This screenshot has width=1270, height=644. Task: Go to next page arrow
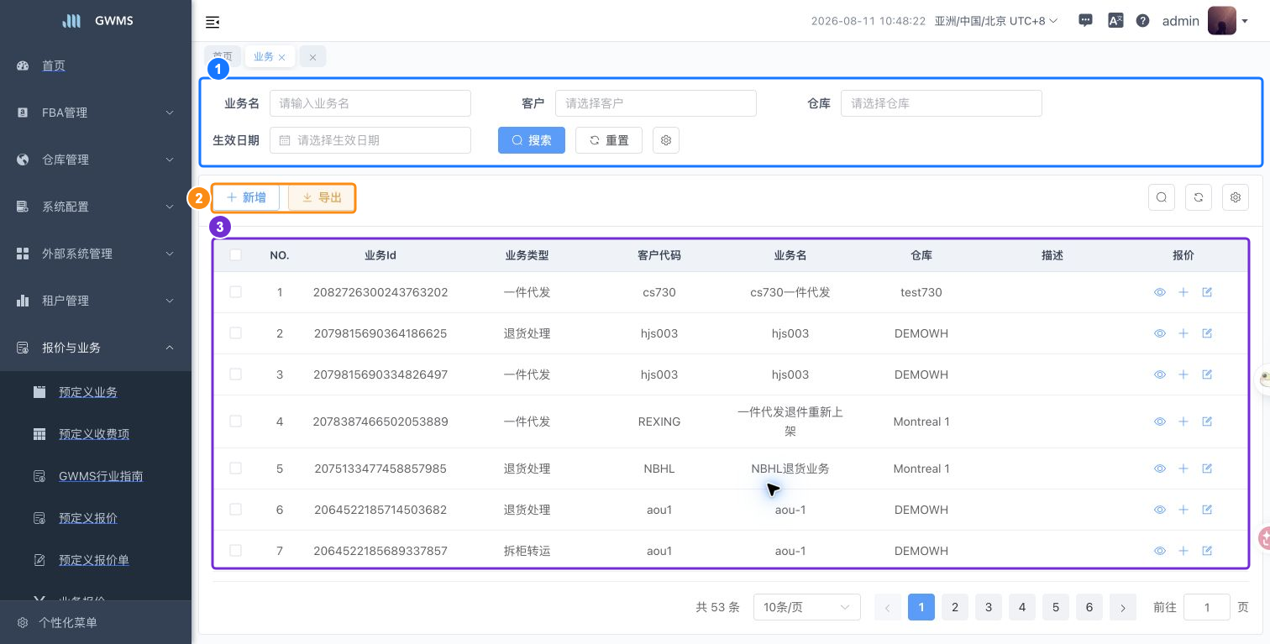click(1123, 607)
